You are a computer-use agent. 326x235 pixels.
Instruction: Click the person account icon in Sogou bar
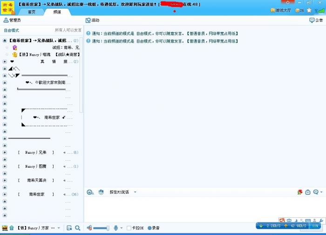coord(314,221)
